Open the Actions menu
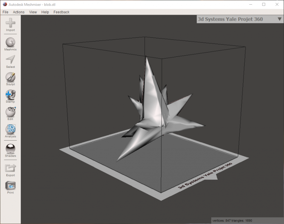Viewport: 284px width, 224px height. [x=19, y=12]
